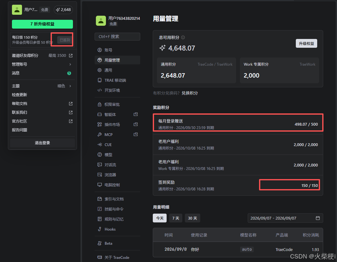Open the 通用 gear icon
337x262 pixels.
click(x=100, y=70)
